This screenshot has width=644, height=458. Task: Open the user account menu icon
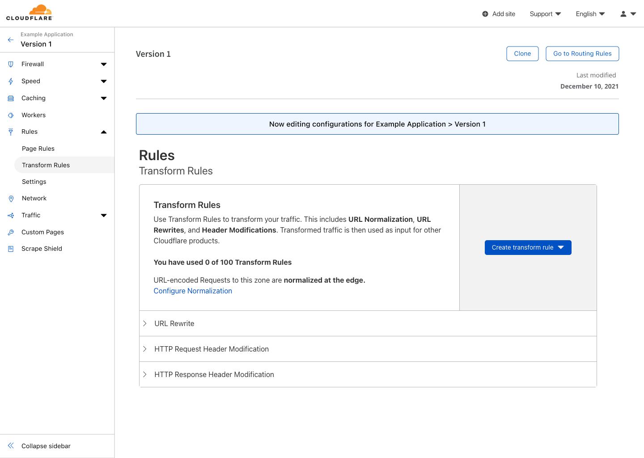[x=627, y=14]
